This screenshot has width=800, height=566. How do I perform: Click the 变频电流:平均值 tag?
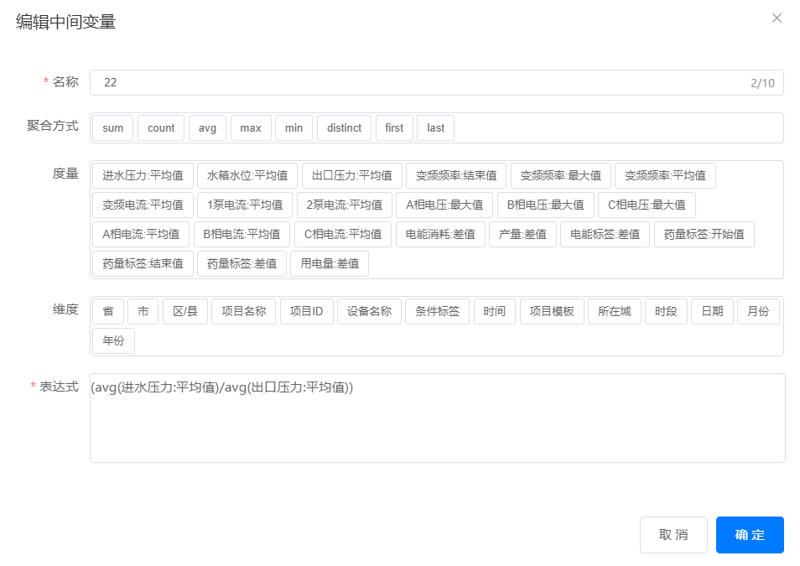coord(143,205)
